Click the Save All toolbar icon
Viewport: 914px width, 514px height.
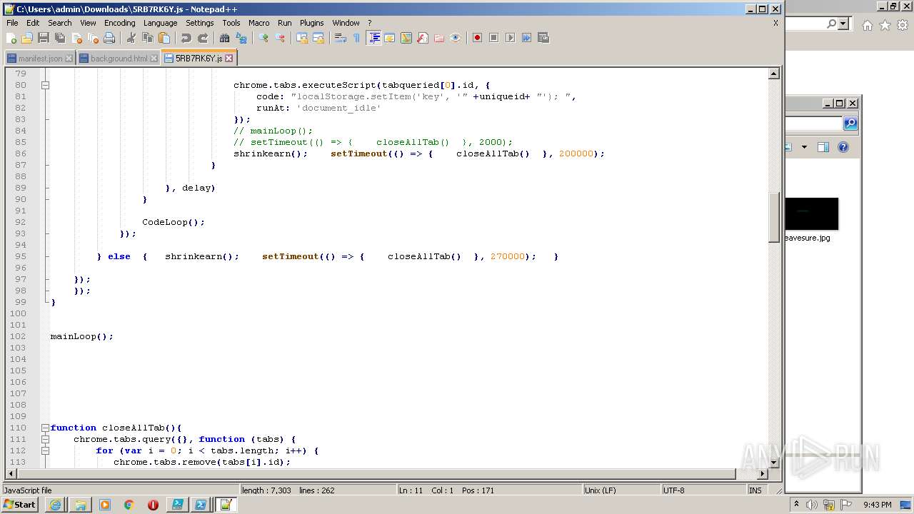coord(60,38)
